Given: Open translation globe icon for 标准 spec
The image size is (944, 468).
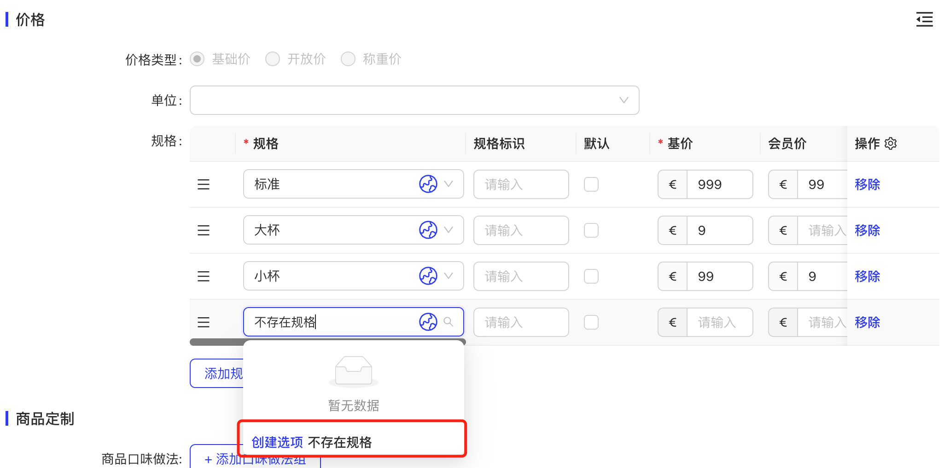Looking at the screenshot, I should point(428,184).
